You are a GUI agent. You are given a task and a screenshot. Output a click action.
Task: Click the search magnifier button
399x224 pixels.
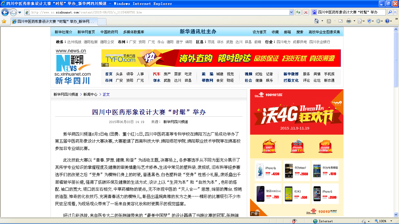(x=390, y=12)
